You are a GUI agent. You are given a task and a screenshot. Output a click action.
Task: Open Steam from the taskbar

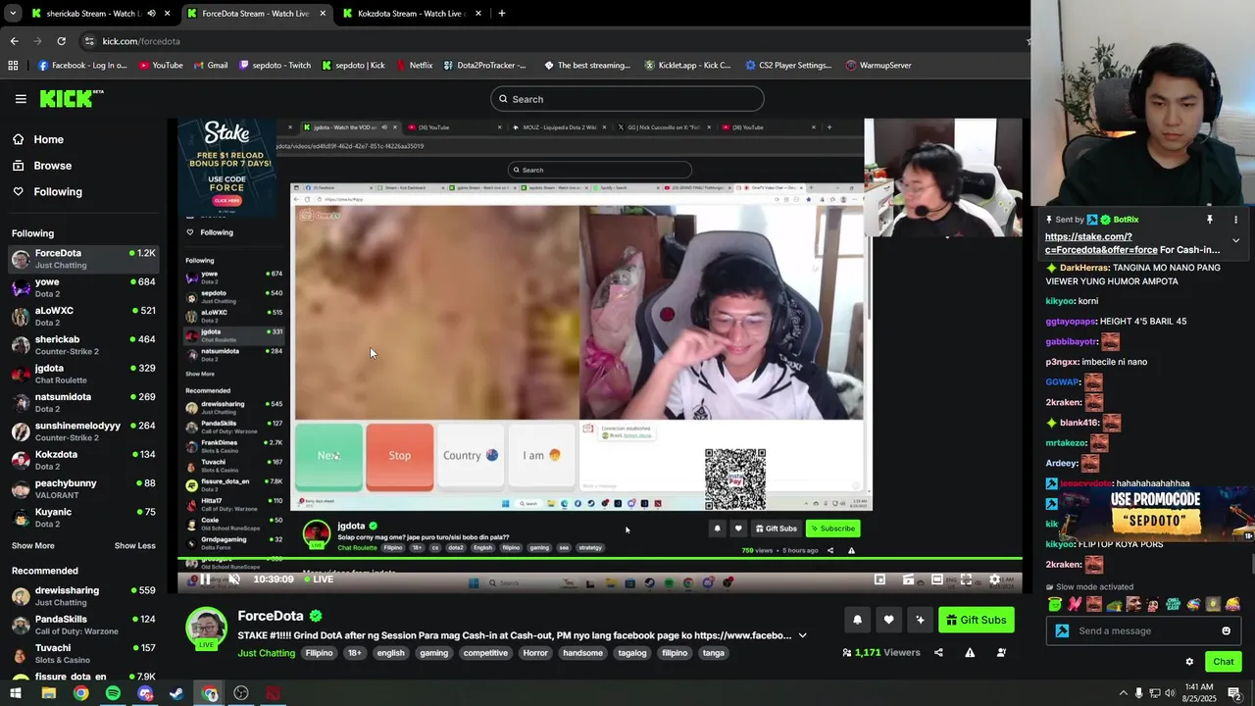[176, 693]
